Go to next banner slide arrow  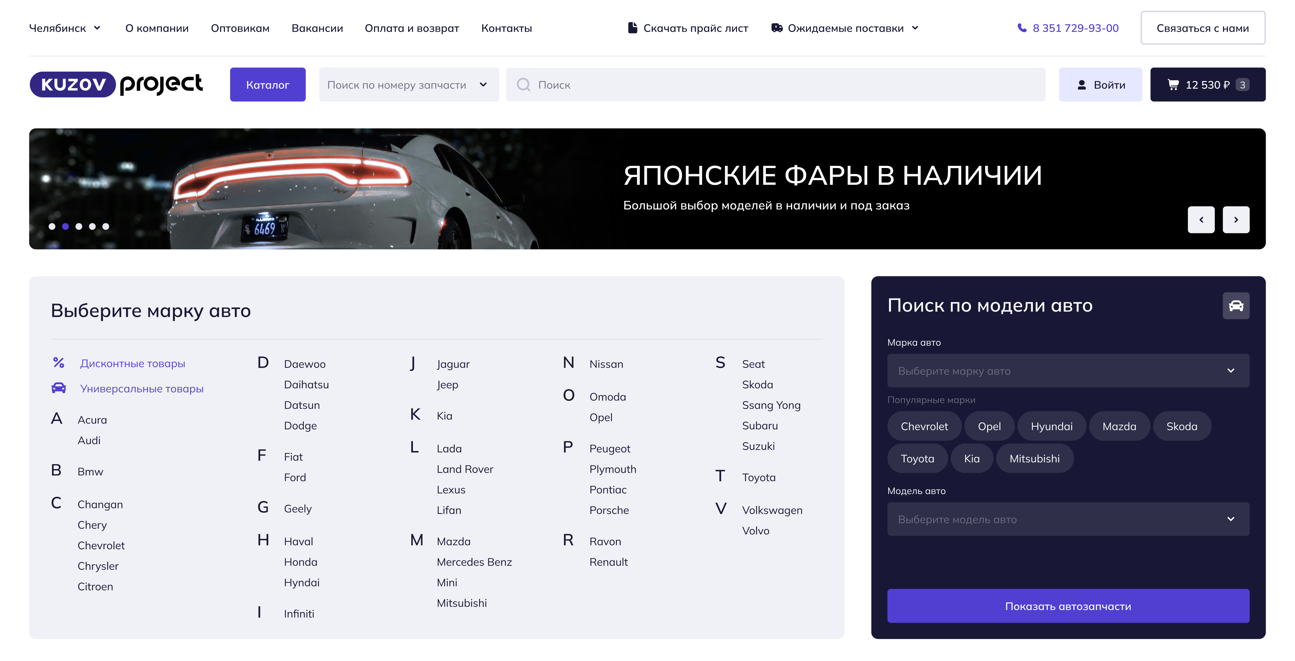pos(1236,220)
